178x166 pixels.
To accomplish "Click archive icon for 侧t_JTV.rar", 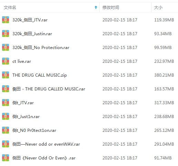I will click(x=6, y=102).
